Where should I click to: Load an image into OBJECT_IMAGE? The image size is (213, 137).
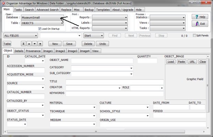[171, 62]
